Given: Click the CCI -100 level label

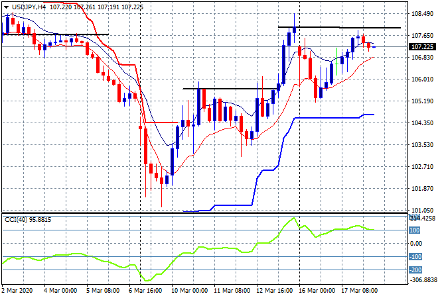Looking at the screenshot, I should click(x=415, y=257).
